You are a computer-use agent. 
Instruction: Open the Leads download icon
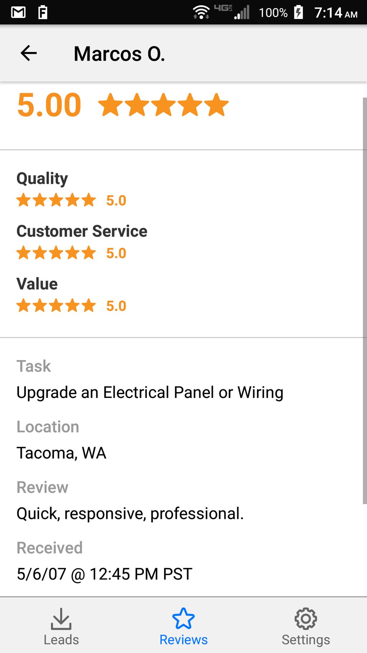point(61,619)
